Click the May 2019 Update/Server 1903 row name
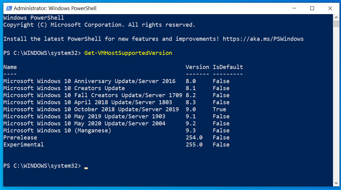The width and height of the screenshot is (341, 190). (x=84, y=116)
